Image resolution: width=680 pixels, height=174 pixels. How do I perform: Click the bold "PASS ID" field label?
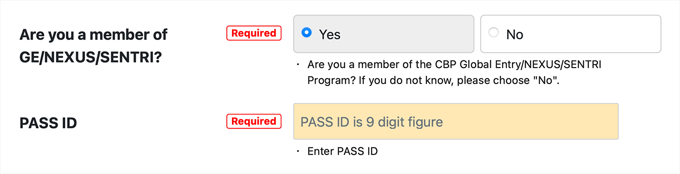48,123
